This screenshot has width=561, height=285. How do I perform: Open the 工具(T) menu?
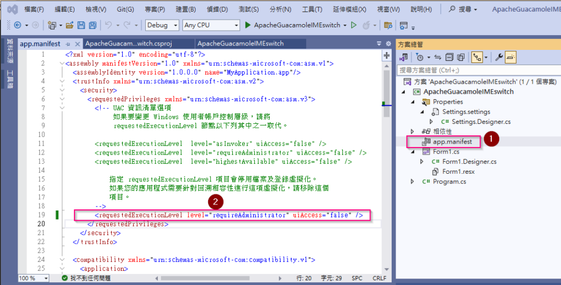[312, 9]
